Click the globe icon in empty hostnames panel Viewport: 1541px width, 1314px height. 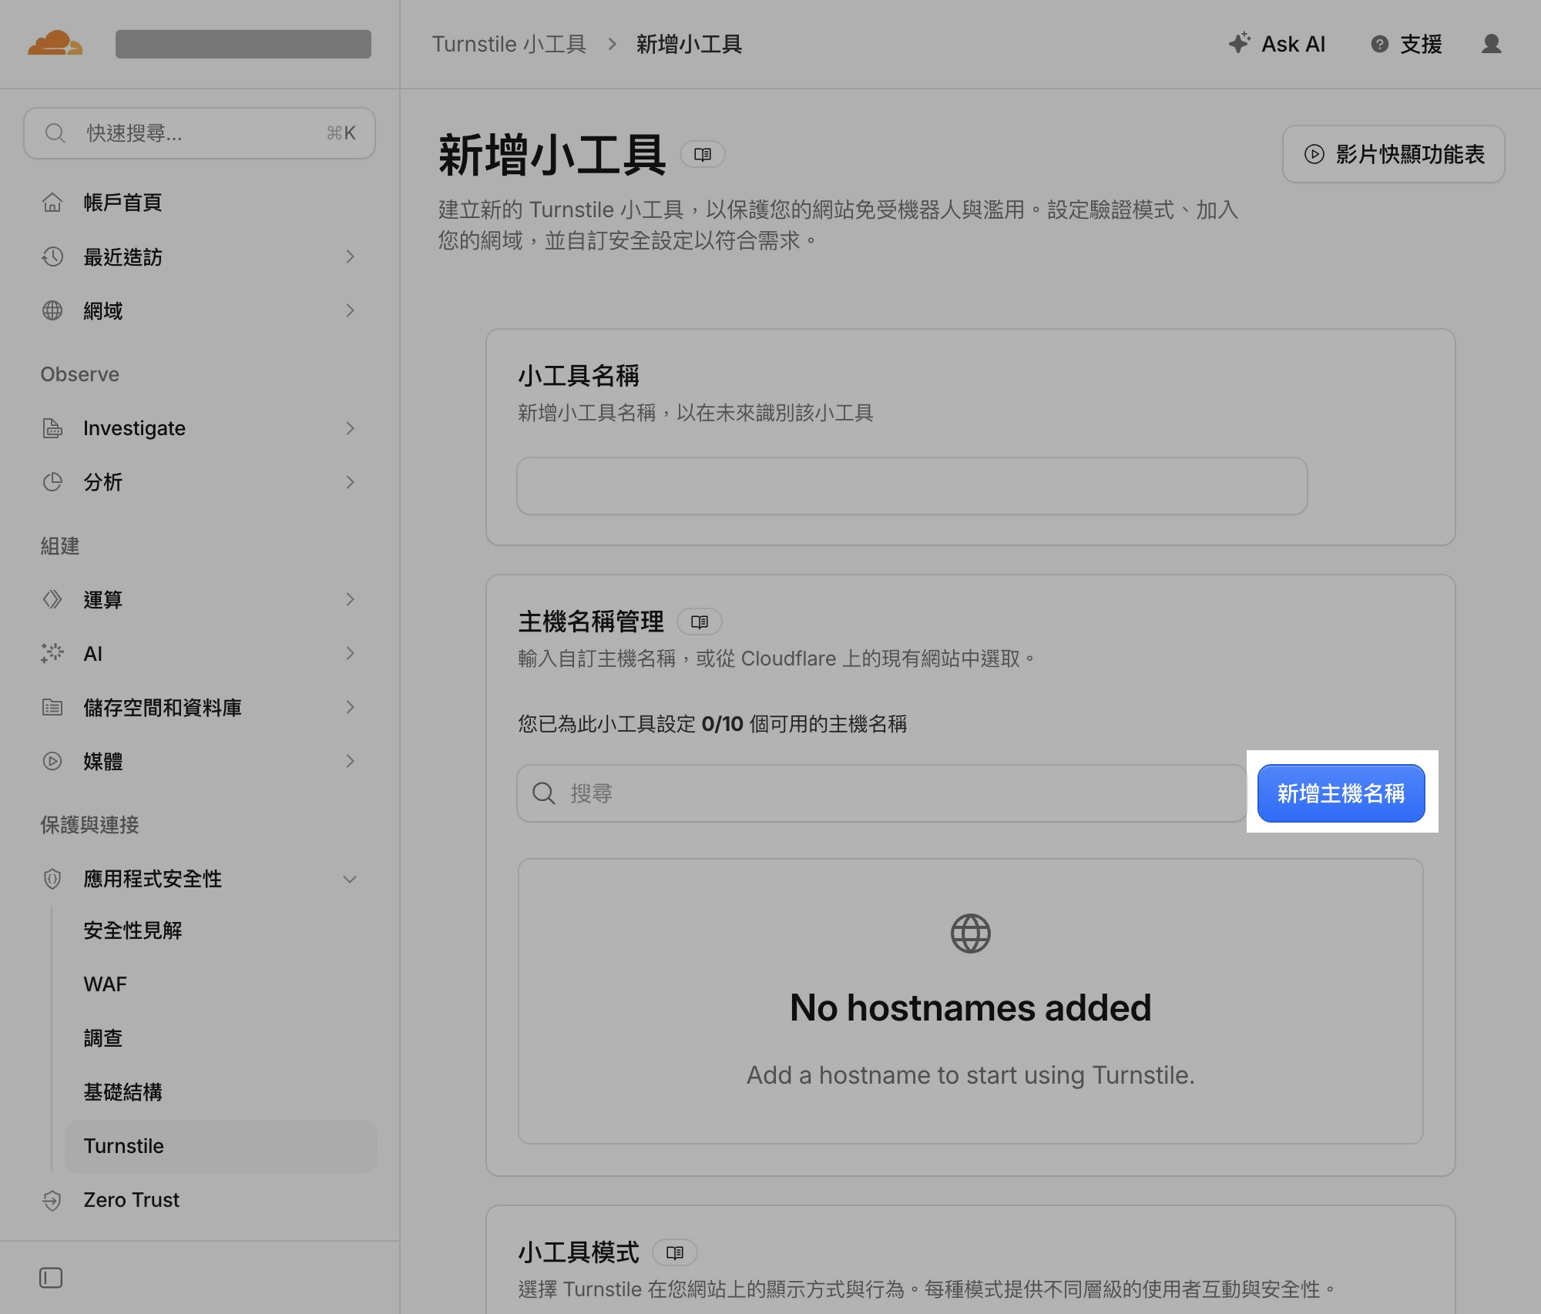coord(970,934)
